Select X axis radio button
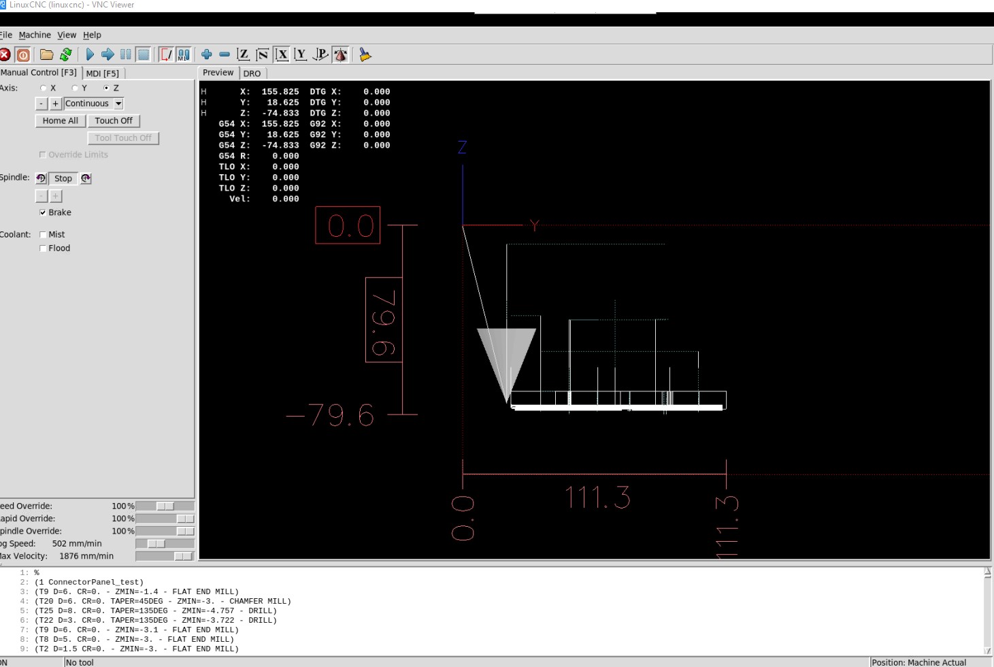 tap(44, 88)
